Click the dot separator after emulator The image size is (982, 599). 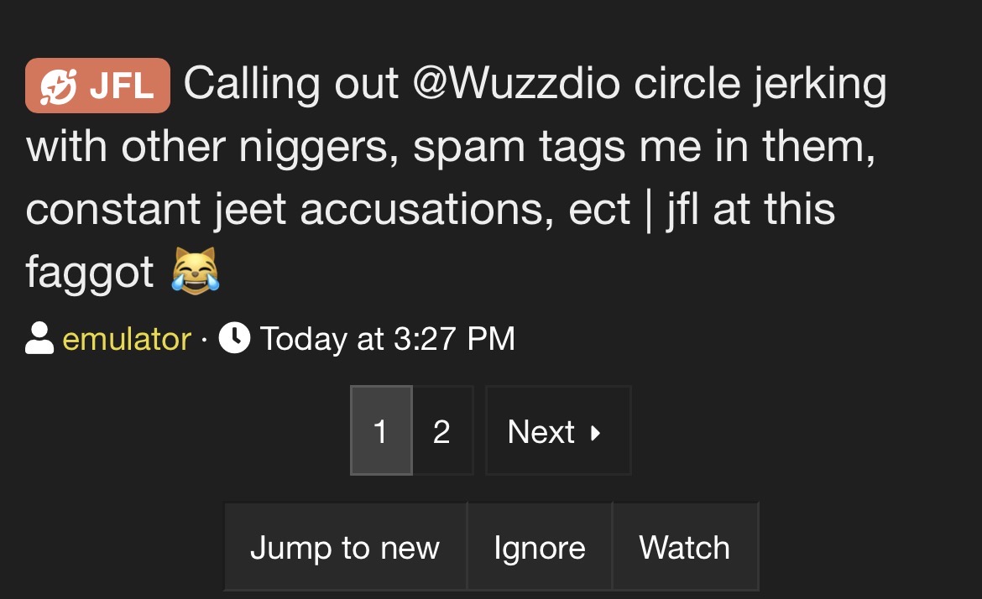coord(204,340)
